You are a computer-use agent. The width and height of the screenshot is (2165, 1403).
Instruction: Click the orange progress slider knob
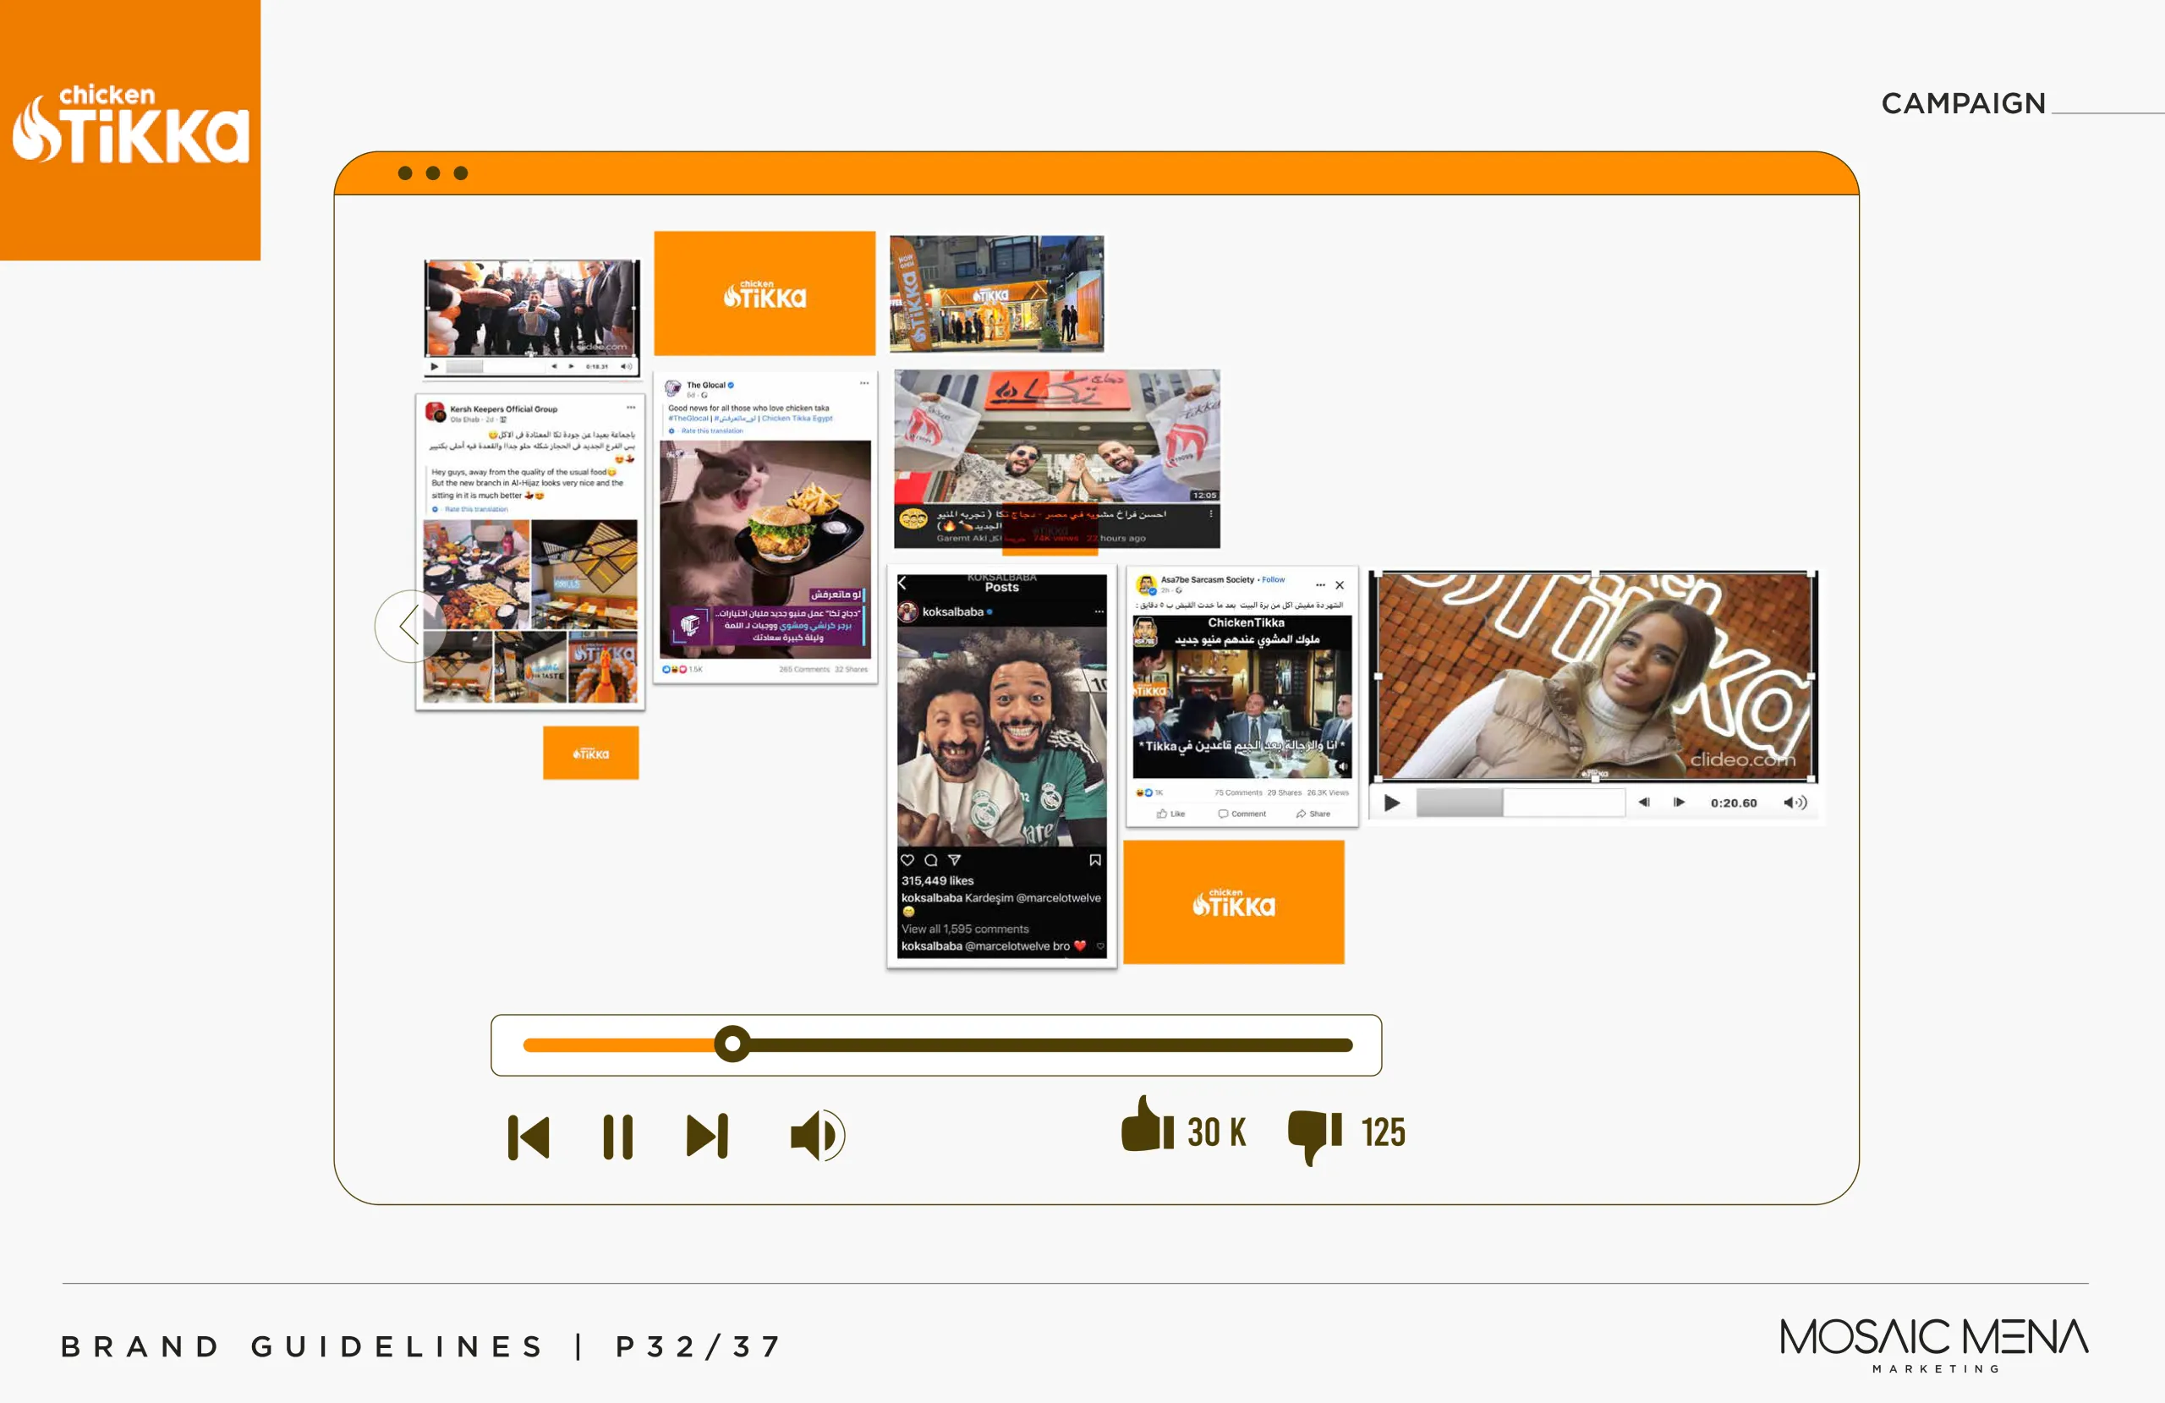[x=732, y=1044]
